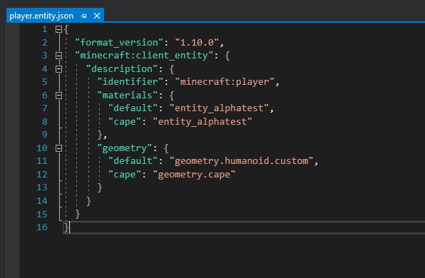Click the "1.10.0" version string
Image resolution: width=425 pixels, height=278 pixels.
pyautogui.click(x=197, y=43)
